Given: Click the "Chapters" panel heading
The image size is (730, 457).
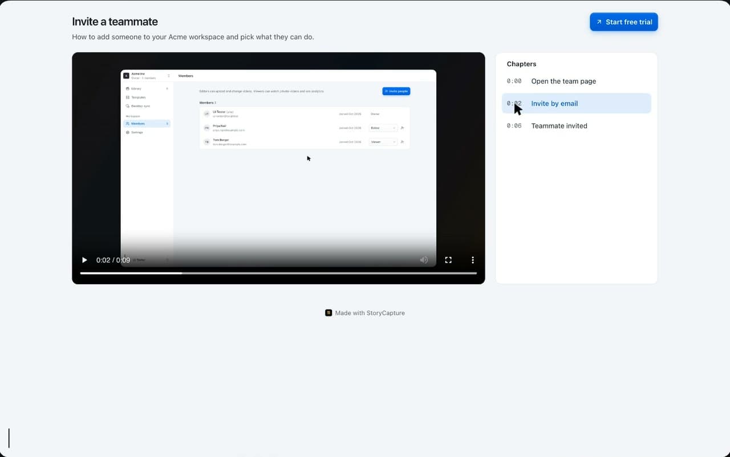Looking at the screenshot, I should pyautogui.click(x=521, y=64).
